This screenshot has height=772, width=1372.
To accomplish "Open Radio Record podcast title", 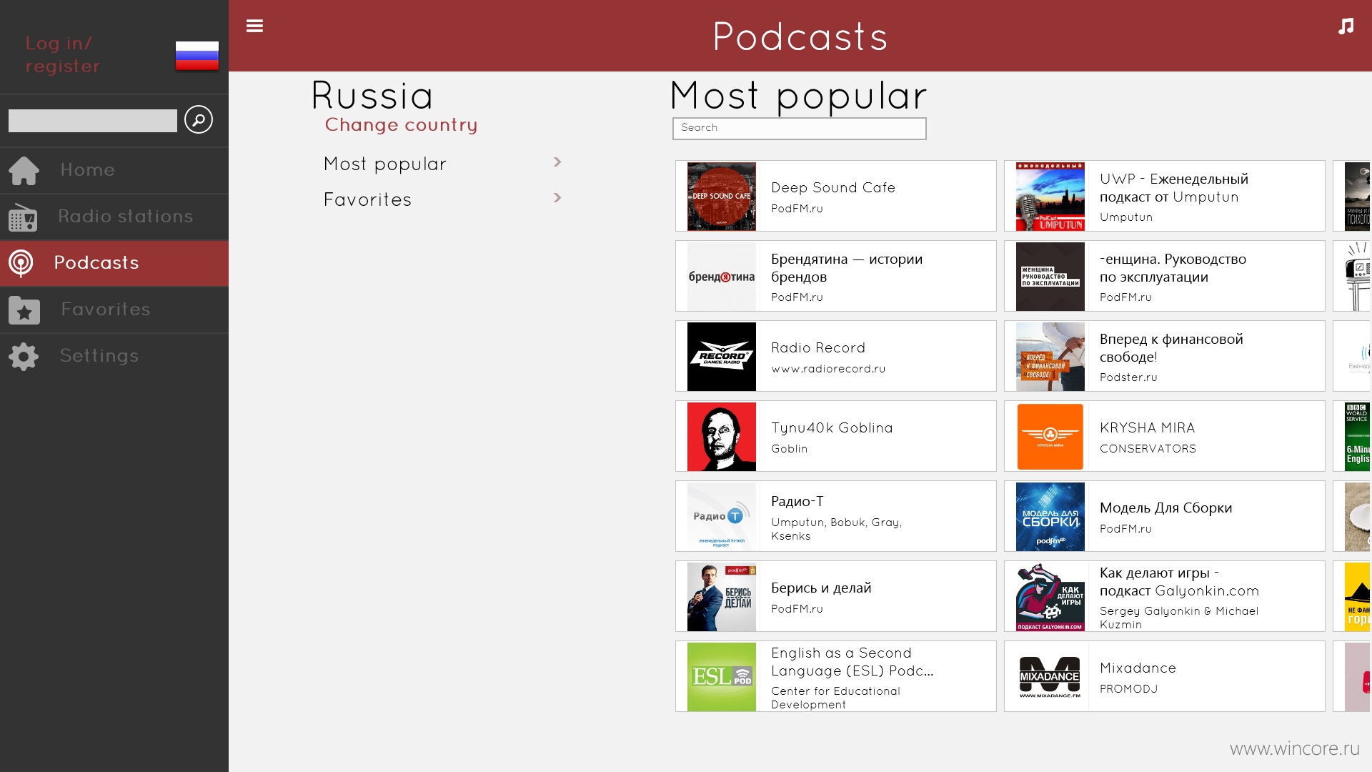I will click(x=817, y=347).
